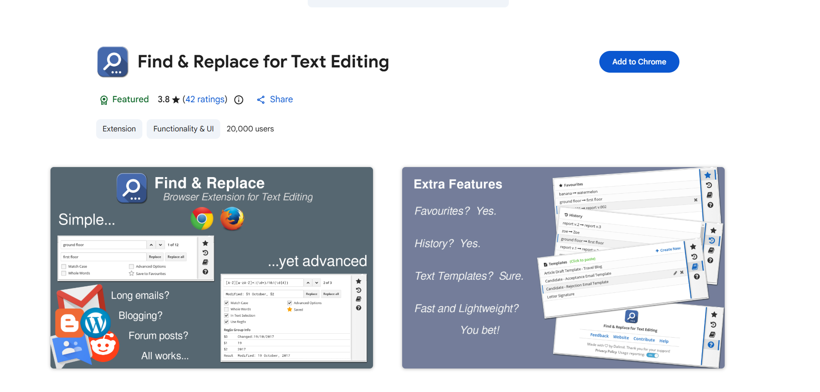Image resolution: width=820 pixels, height=392 pixels.
Task: Click the 'Contribute' link in the second screenshot
Action: tap(644, 339)
